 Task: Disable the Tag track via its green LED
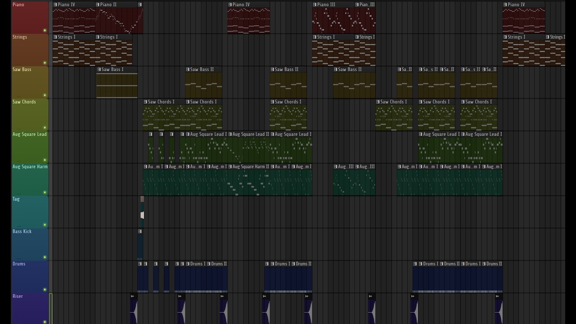pyautogui.click(x=45, y=225)
